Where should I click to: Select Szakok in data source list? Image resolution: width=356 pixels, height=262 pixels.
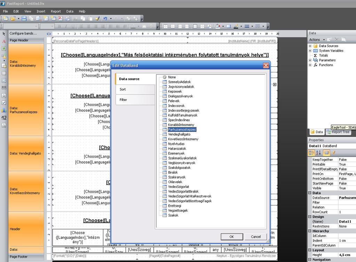[173, 215]
